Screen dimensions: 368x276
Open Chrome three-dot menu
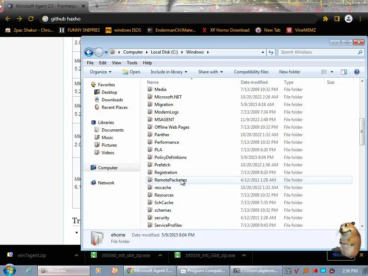pos(360,19)
